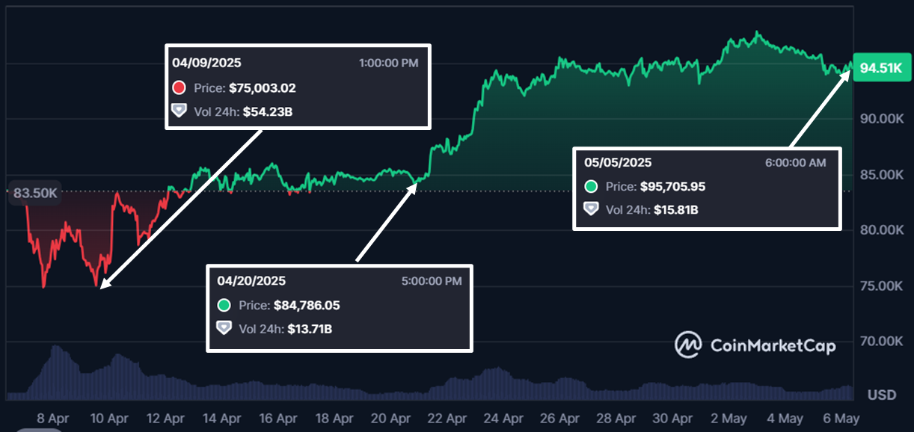
Task: Click the 94.51K current price tag
Action: tap(881, 69)
